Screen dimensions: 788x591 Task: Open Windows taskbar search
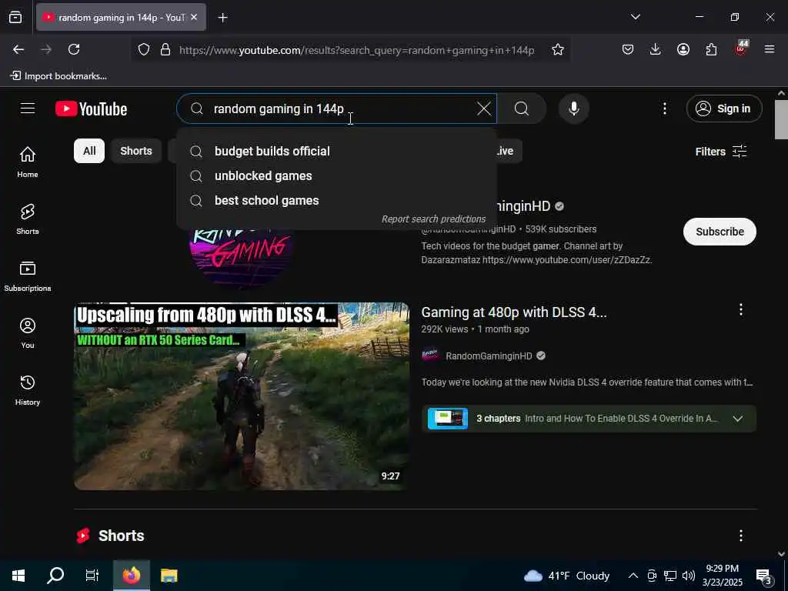[x=55, y=576]
